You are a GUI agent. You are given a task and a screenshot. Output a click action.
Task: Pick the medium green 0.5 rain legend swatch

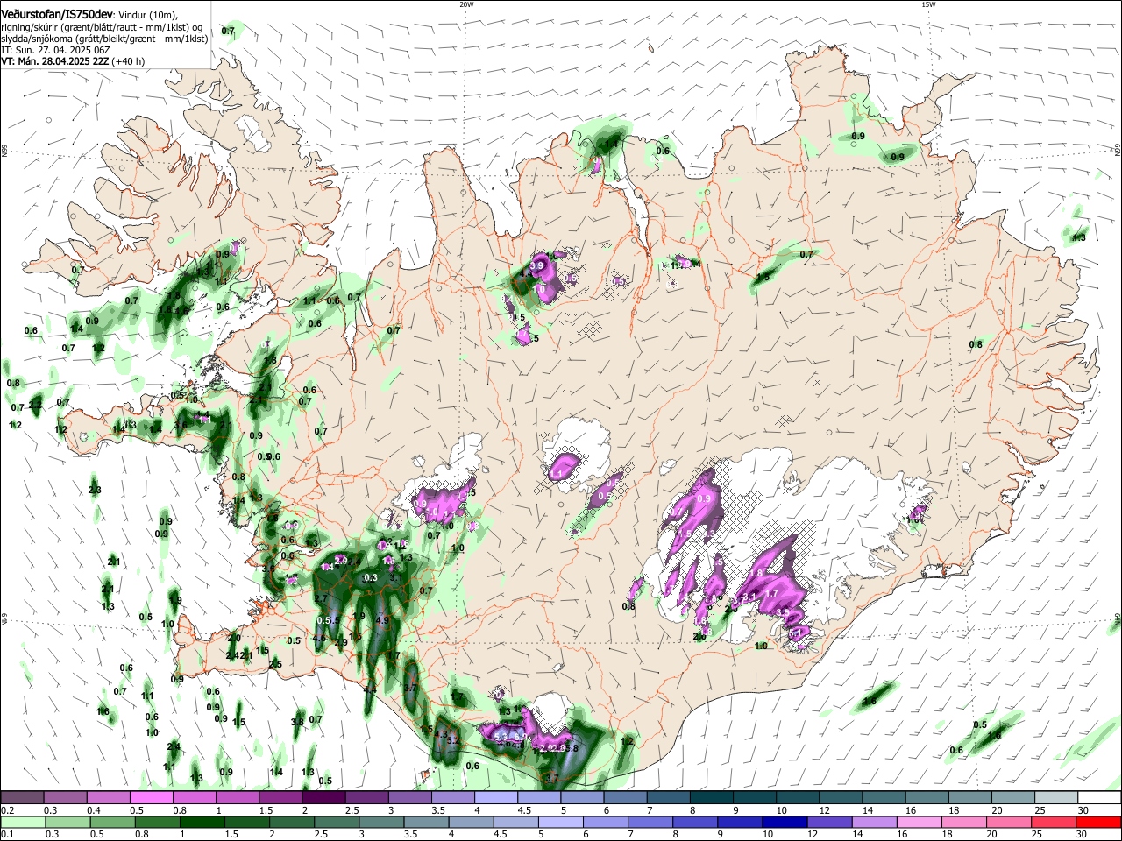(113, 822)
